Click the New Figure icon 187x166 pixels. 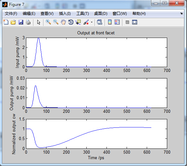pos(6,22)
